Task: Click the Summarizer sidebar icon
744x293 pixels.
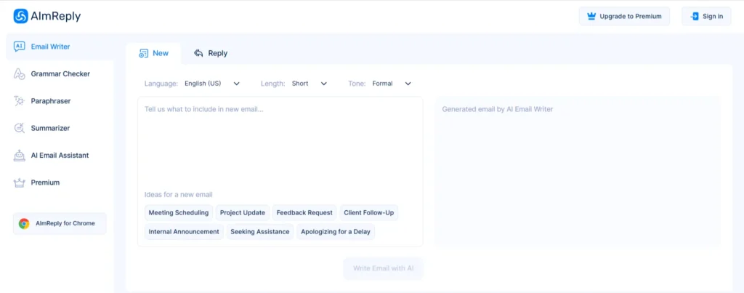Action: pos(20,128)
